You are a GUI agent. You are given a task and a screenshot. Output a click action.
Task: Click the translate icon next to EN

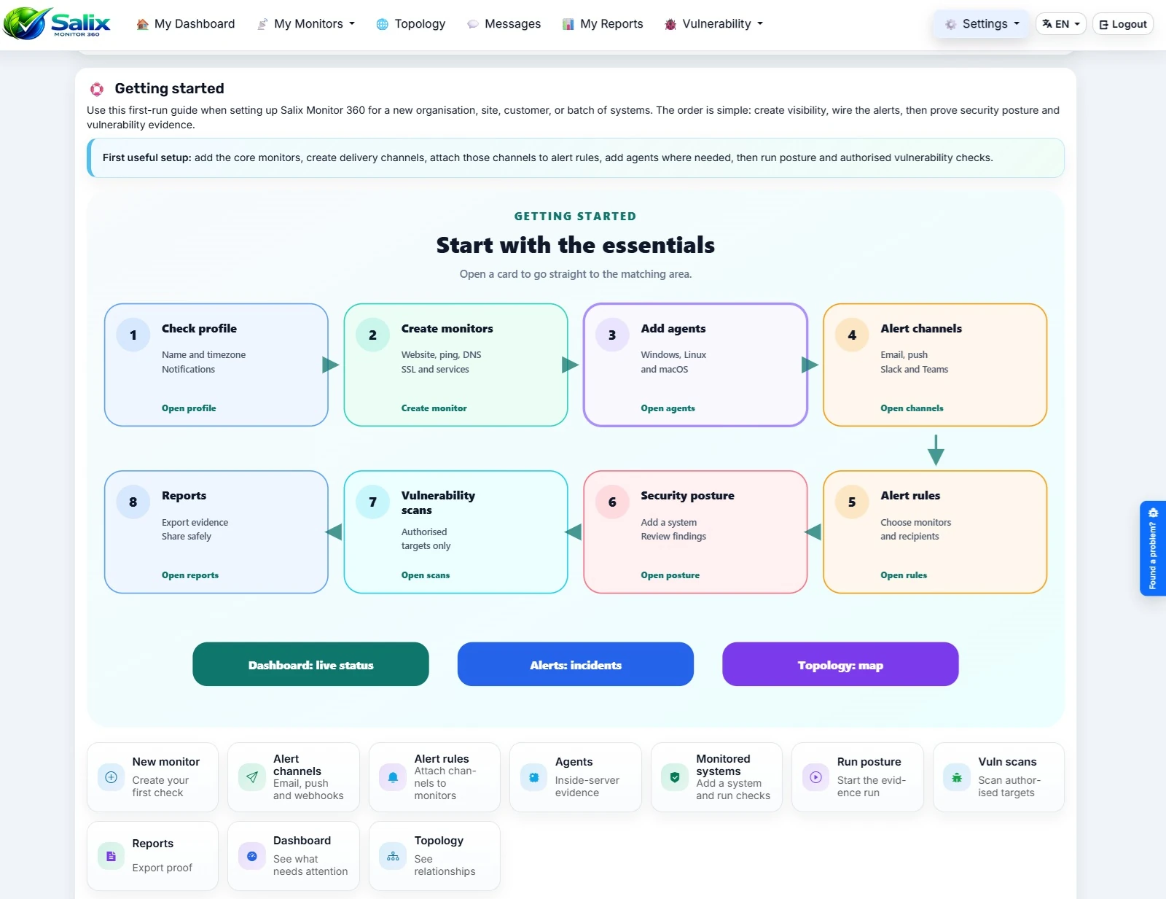(x=1047, y=24)
